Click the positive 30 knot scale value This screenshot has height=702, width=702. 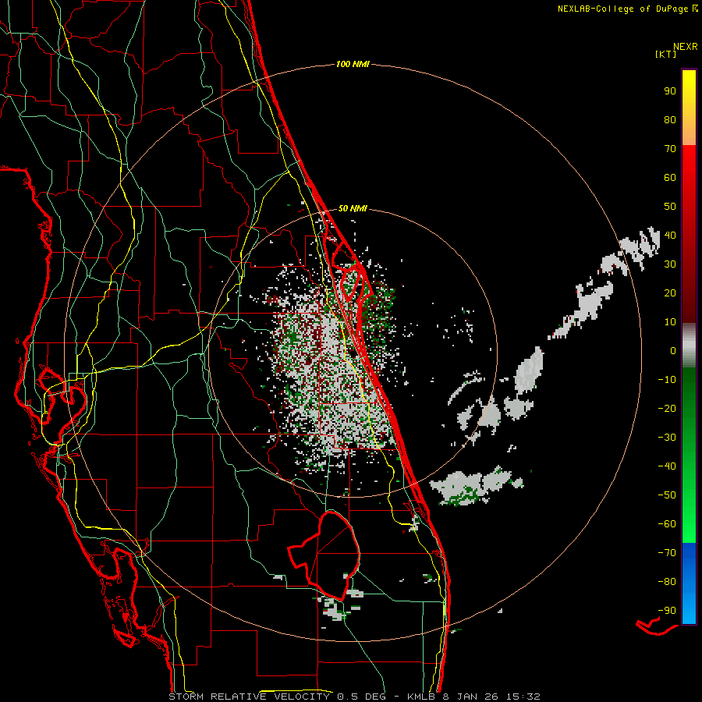pyautogui.click(x=670, y=264)
